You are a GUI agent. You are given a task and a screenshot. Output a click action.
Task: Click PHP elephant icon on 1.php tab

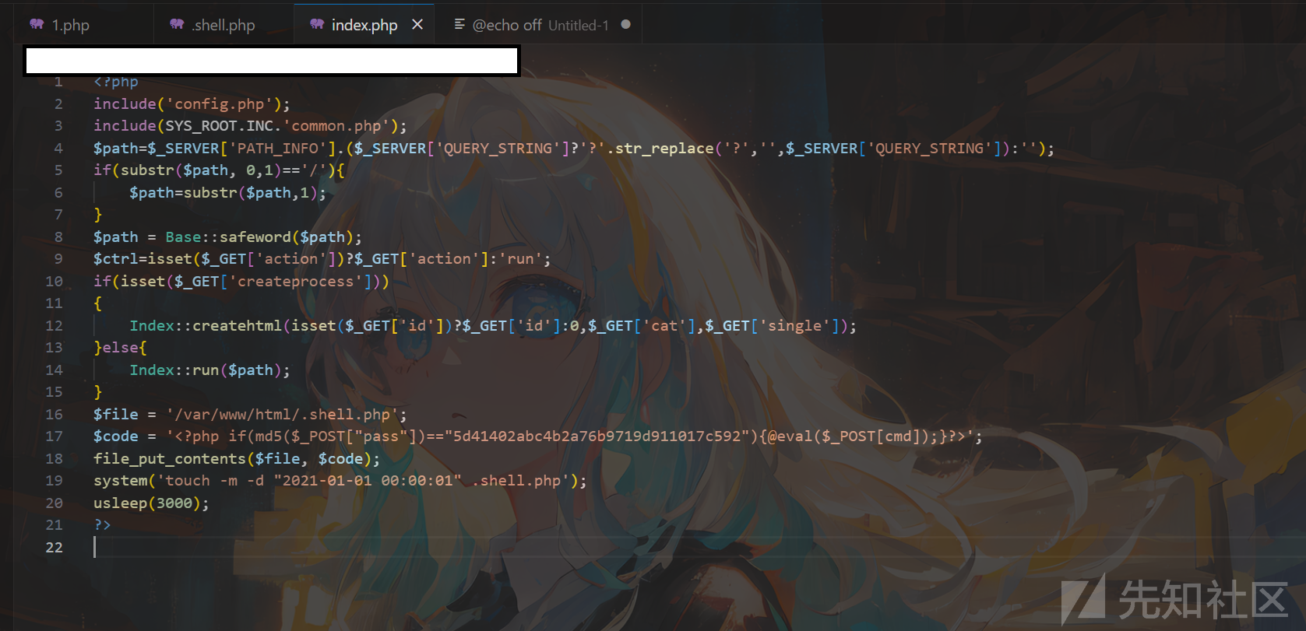(x=37, y=25)
